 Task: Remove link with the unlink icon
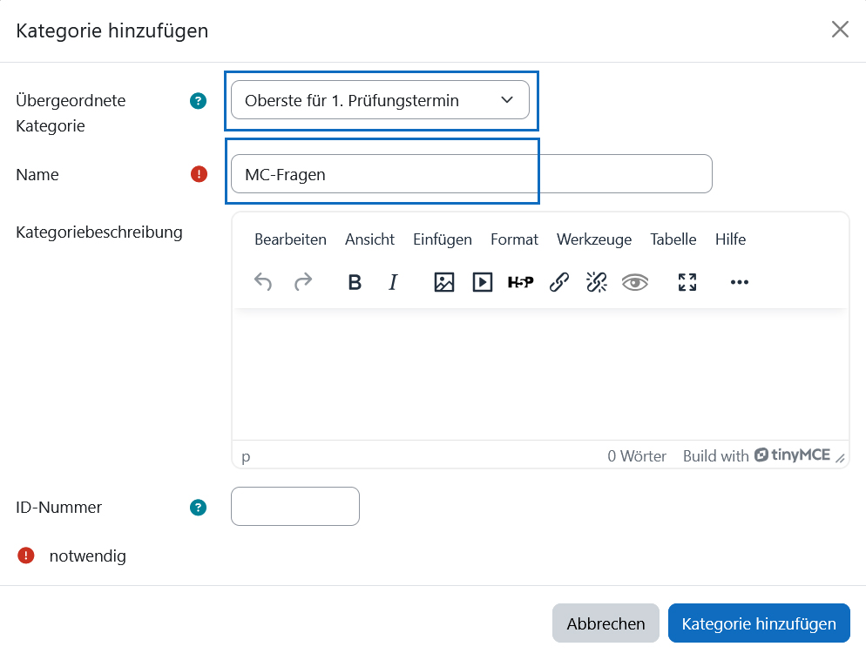coord(597,282)
